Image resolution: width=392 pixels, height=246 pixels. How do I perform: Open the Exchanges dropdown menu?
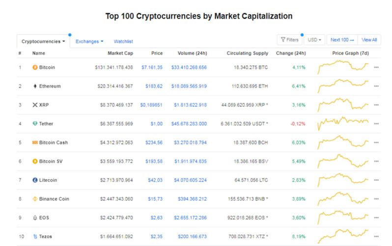[x=89, y=42]
